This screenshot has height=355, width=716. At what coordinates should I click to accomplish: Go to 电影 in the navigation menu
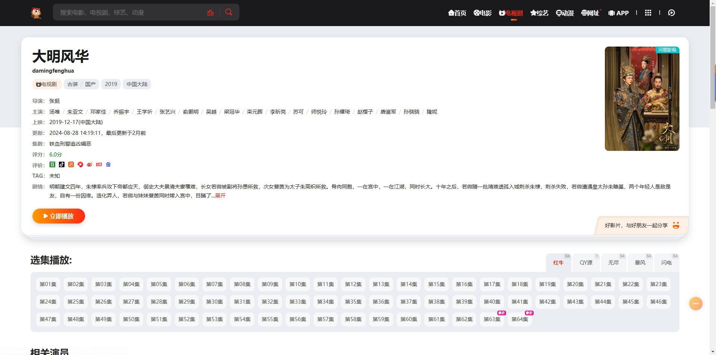click(x=483, y=13)
